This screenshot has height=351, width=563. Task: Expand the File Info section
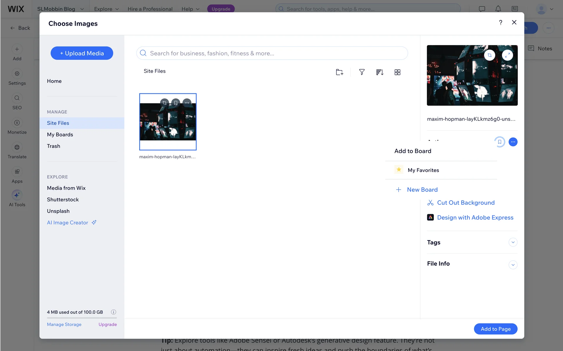513,265
